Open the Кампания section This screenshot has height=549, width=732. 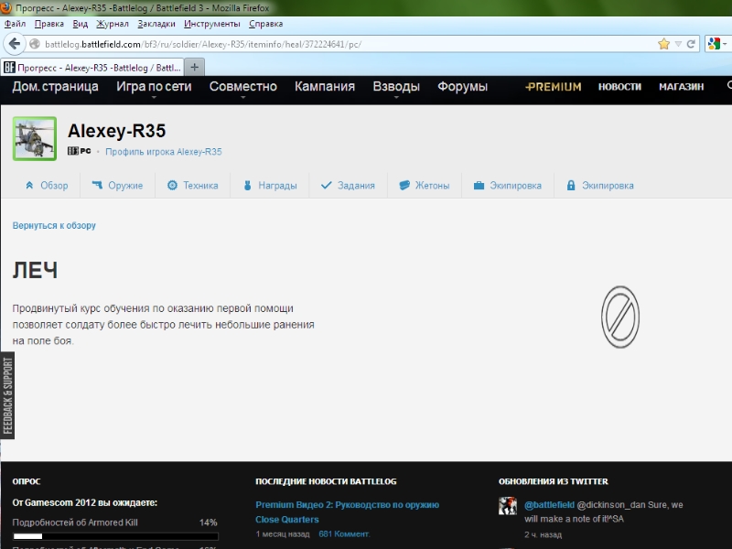pyautogui.click(x=325, y=86)
